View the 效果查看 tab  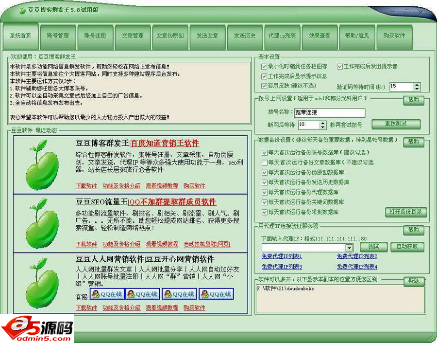pyautogui.click(x=319, y=36)
